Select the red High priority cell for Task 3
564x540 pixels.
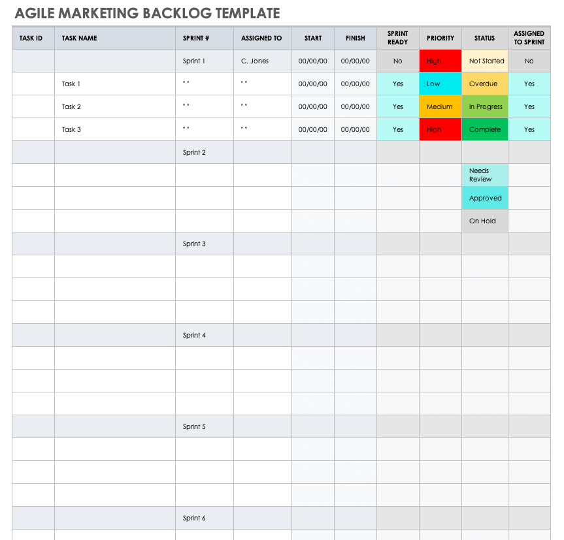coord(440,129)
